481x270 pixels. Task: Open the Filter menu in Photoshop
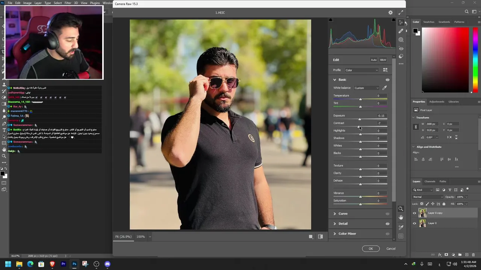point(68,3)
